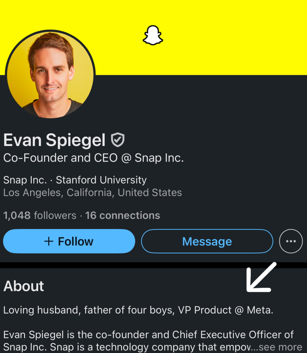Click the verified shield badge
This screenshot has width=307, height=353.
(118, 140)
